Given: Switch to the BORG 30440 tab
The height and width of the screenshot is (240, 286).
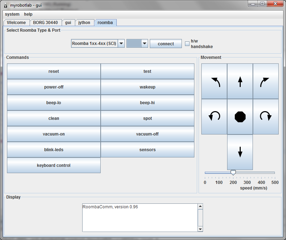Looking at the screenshot, I should (x=45, y=23).
